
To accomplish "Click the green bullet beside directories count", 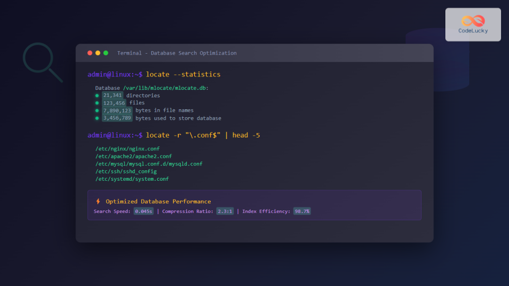I will click(x=97, y=95).
